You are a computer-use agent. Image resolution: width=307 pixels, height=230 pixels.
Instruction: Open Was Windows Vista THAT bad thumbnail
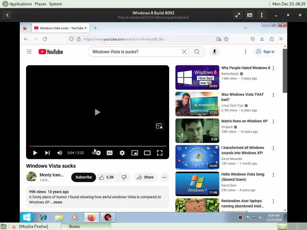(x=197, y=104)
